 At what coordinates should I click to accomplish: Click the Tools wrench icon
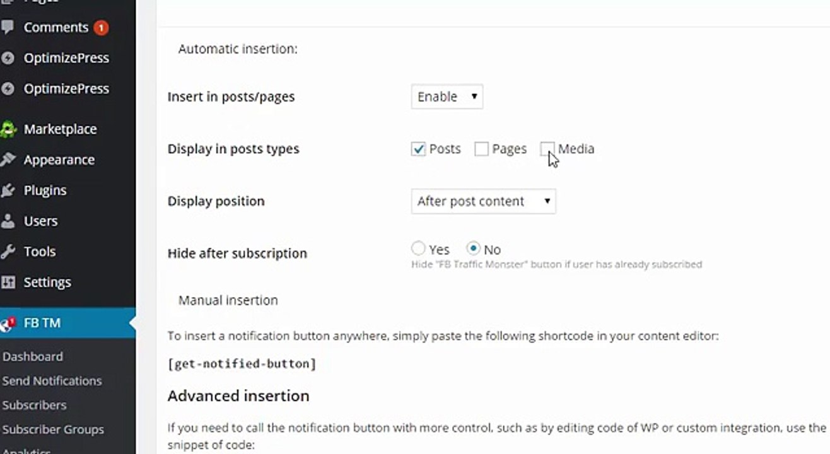click(x=8, y=252)
